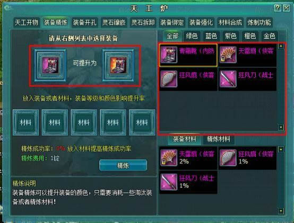The image size is (294, 223).
Task: Switch to the 精炼材料 tab
Action: pos(219,139)
